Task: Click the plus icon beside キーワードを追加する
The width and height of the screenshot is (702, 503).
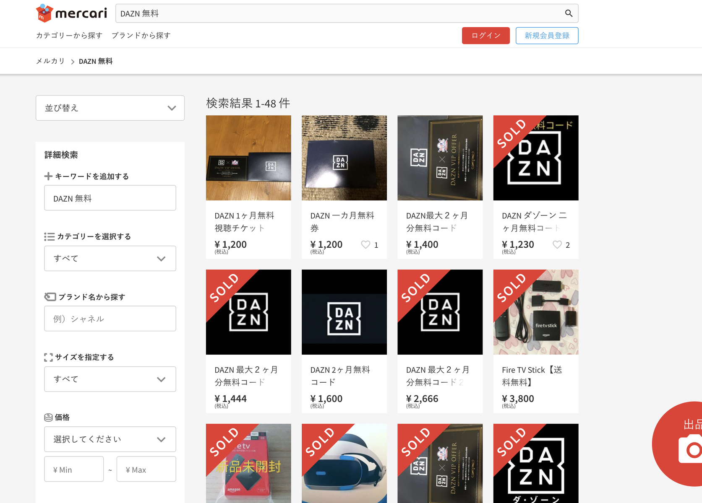Action: 48,176
